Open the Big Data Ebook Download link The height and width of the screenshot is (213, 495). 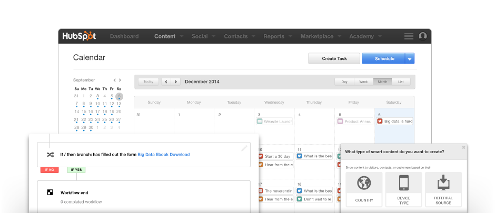(163, 155)
